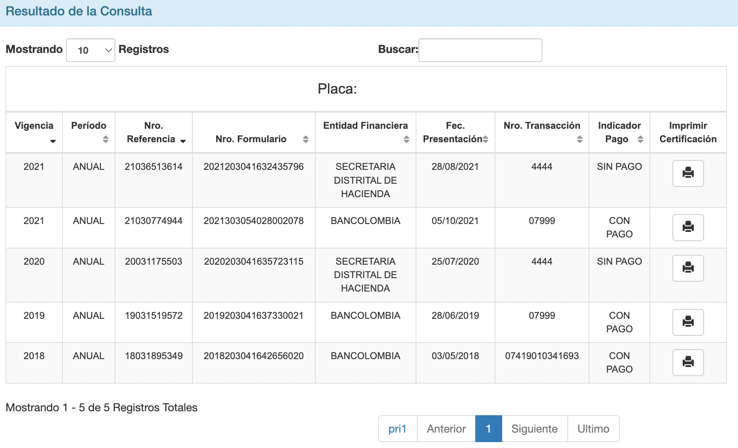The height and width of the screenshot is (448, 738).
Task: Print certification for the 2018 record
Action: 688,362
